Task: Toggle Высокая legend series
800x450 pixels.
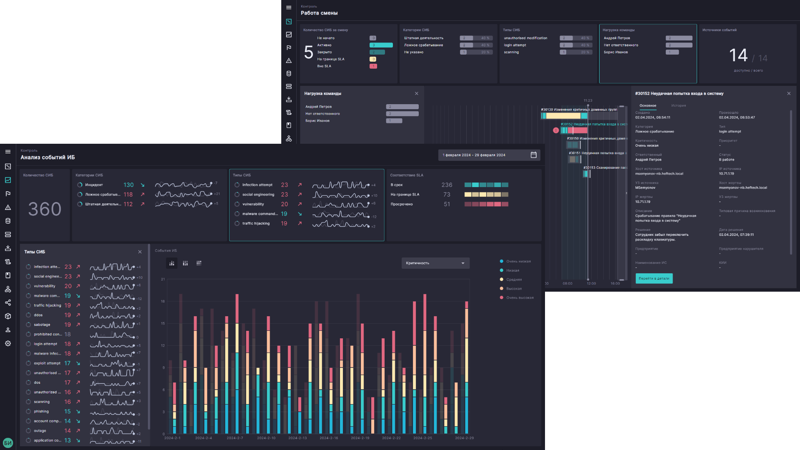Action: pos(511,288)
